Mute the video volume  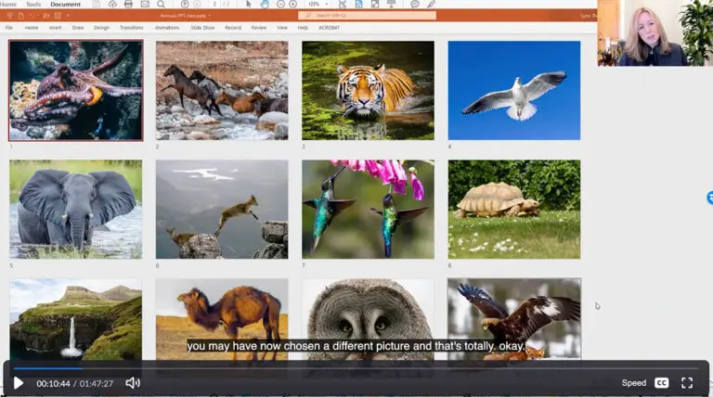pyautogui.click(x=133, y=382)
